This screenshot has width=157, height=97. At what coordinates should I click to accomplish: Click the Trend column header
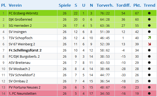tap(149, 5)
